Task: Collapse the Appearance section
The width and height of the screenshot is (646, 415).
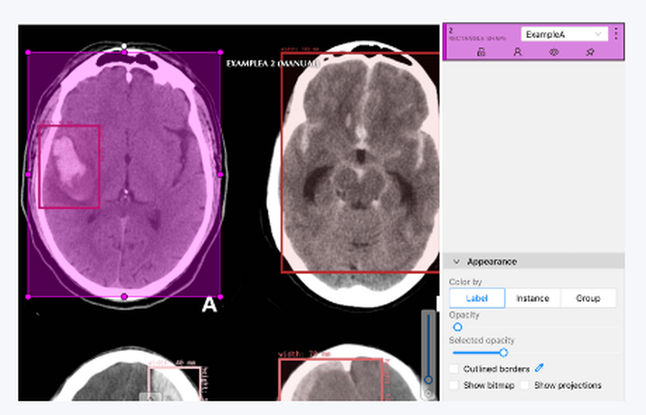Action: point(457,262)
